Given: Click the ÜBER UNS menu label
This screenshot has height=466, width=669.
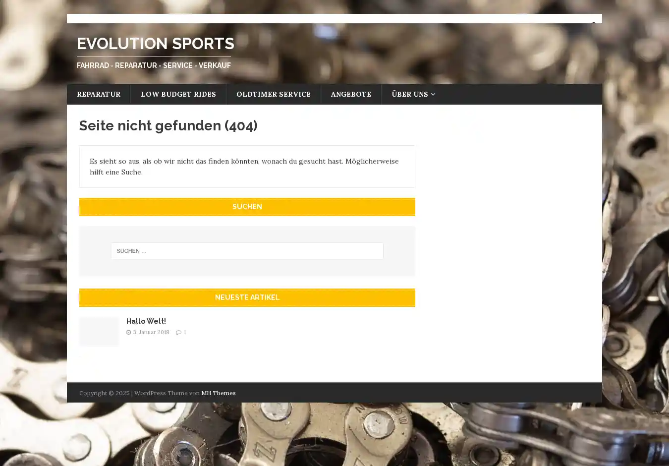Looking at the screenshot, I should pyautogui.click(x=409, y=94).
